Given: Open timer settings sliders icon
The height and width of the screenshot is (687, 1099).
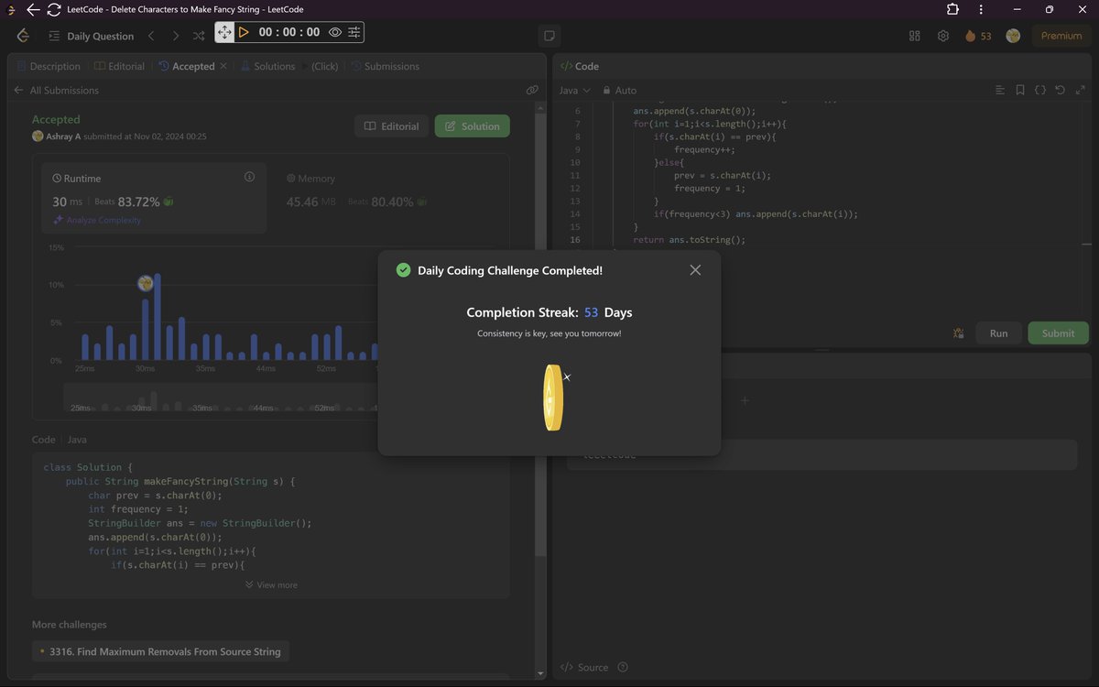Looking at the screenshot, I should pyautogui.click(x=354, y=32).
